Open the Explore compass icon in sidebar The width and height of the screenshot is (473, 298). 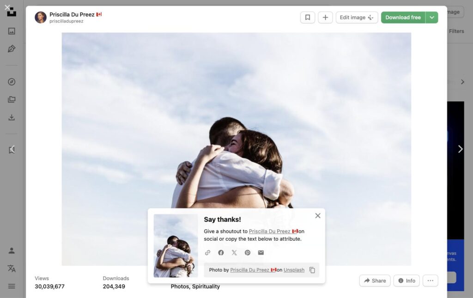tap(12, 82)
